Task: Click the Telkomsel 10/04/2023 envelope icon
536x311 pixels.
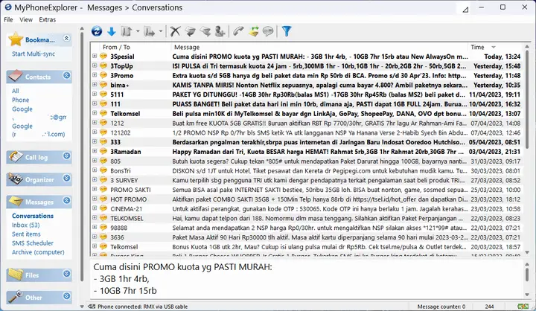Action: click(x=103, y=114)
